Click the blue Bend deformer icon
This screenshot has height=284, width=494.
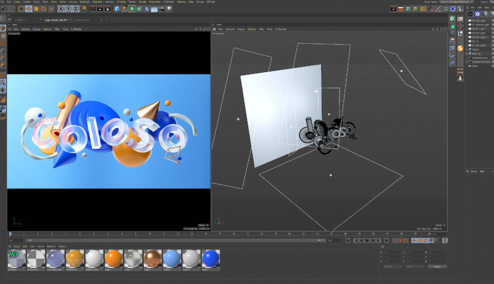[147, 9]
